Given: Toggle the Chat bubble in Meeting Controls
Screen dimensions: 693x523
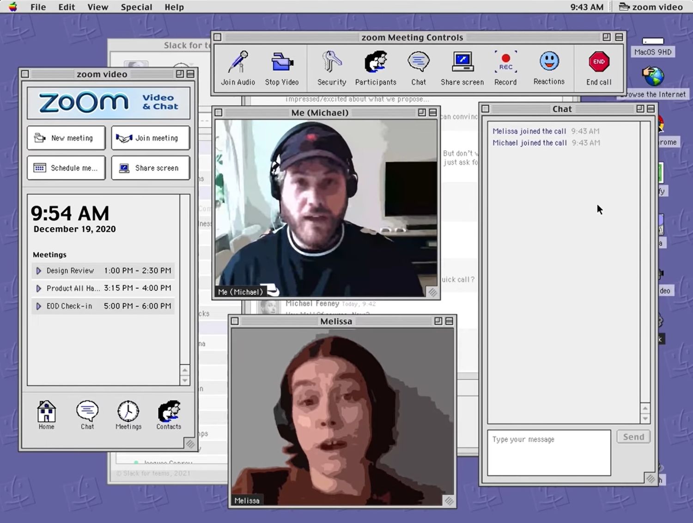Looking at the screenshot, I should [419, 63].
